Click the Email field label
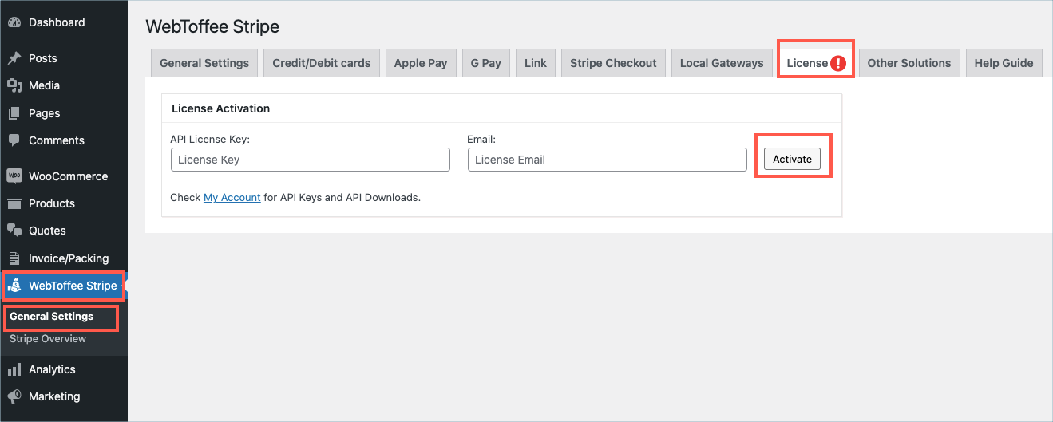This screenshot has width=1053, height=422. (x=481, y=139)
